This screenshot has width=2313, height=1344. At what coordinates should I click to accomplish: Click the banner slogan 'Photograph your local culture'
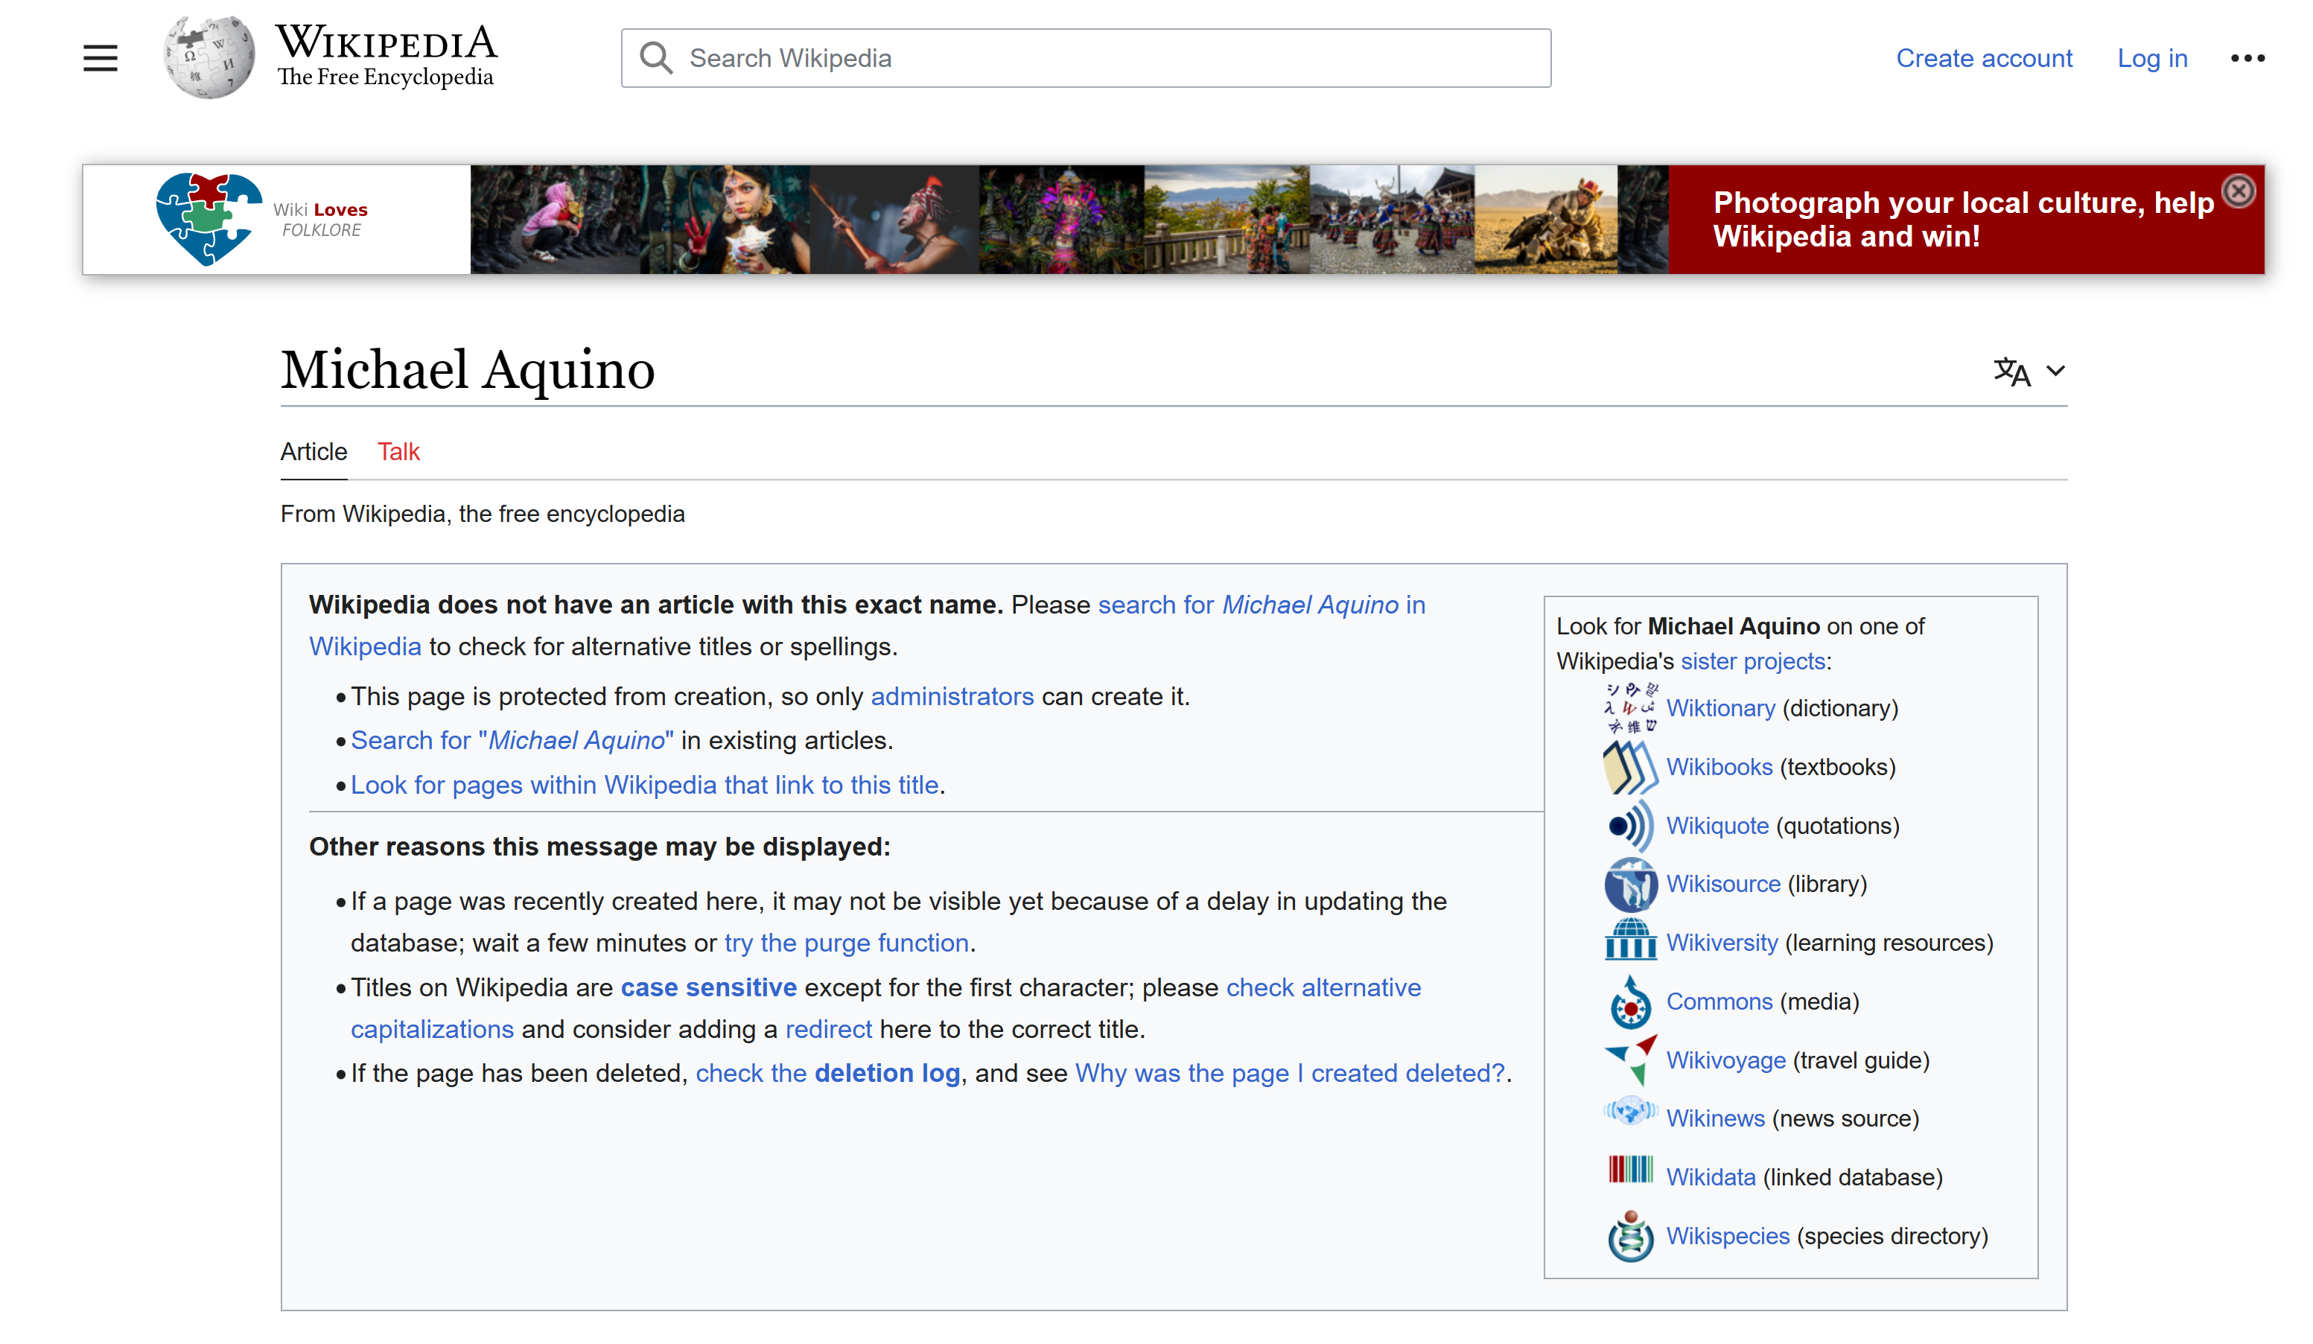pyautogui.click(x=1963, y=220)
